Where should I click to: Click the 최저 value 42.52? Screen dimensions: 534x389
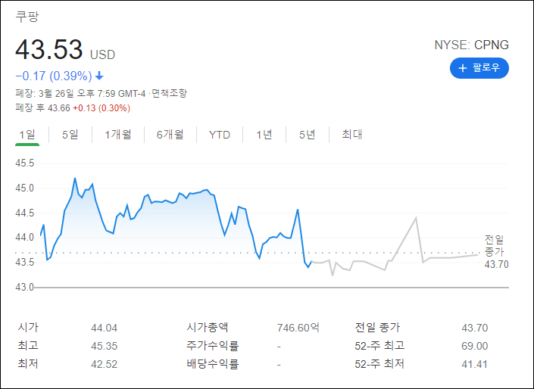[x=105, y=364]
